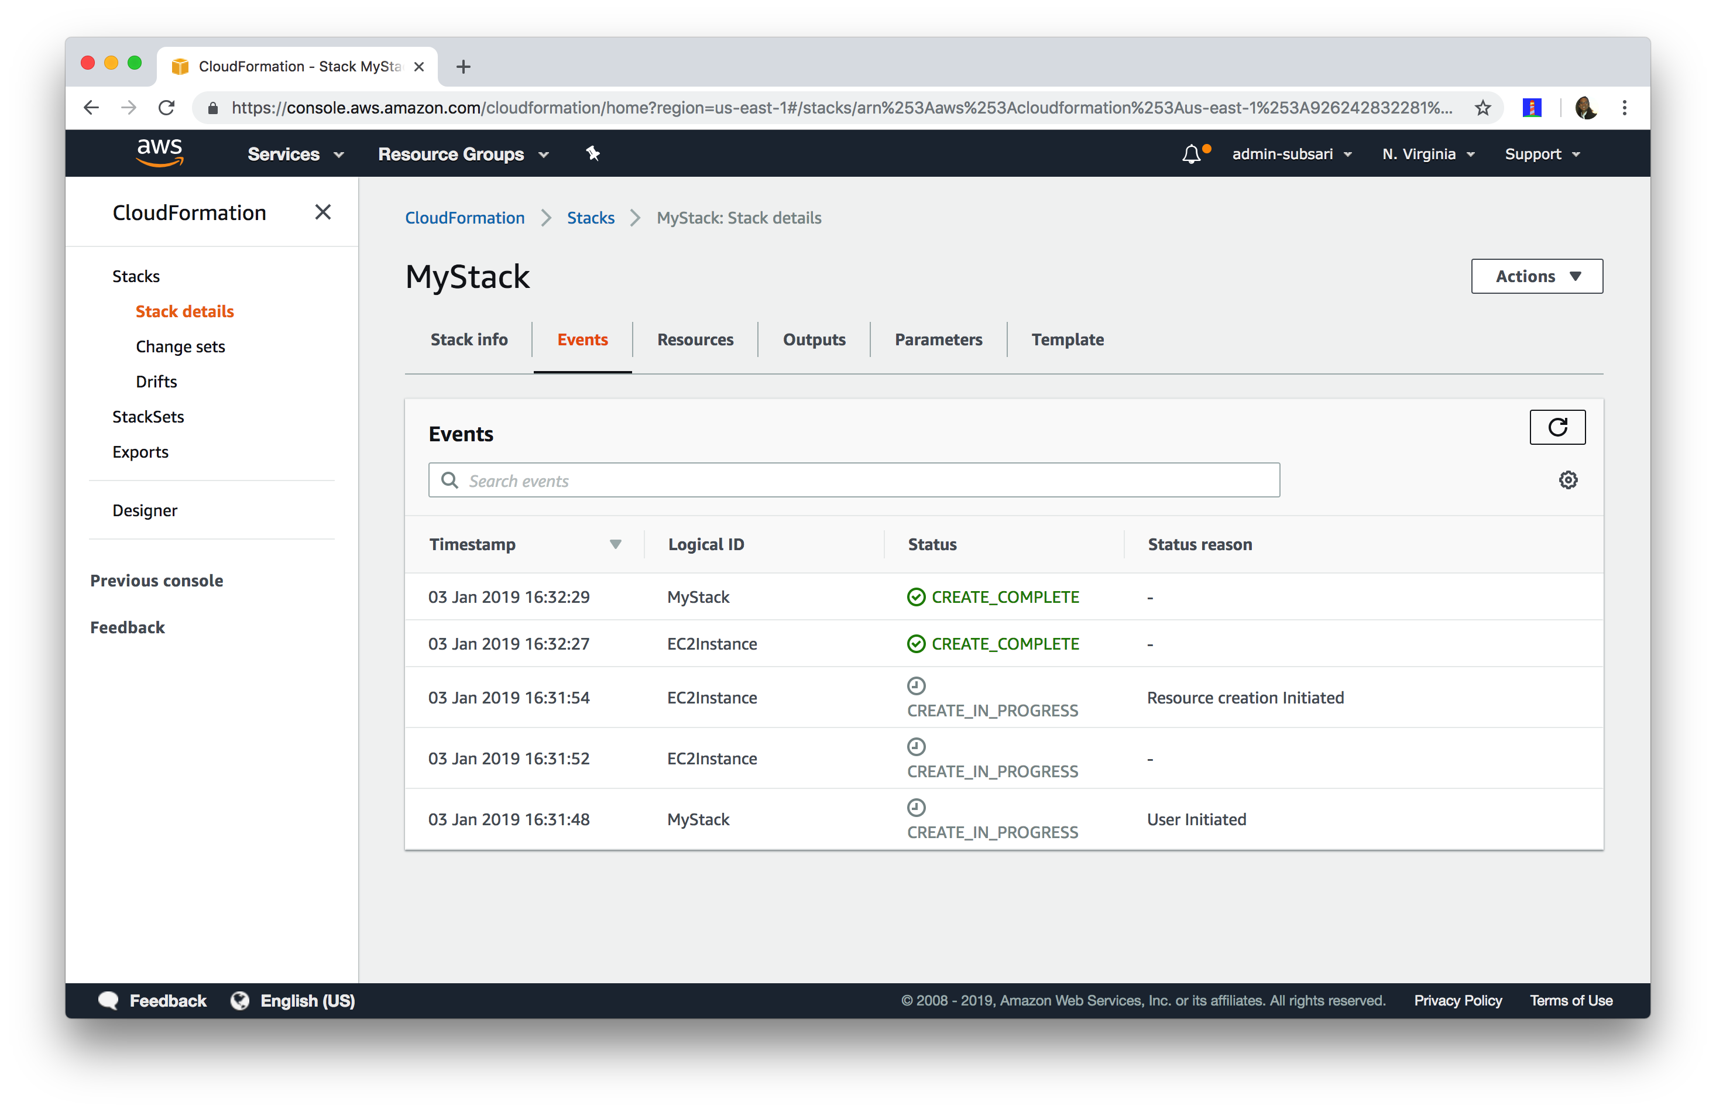This screenshot has height=1112, width=1716.
Task: Click the AWS logo
Action: (x=160, y=153)
